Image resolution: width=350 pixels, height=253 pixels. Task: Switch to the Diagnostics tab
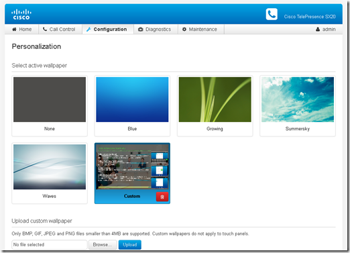click(x=156, y=30)
